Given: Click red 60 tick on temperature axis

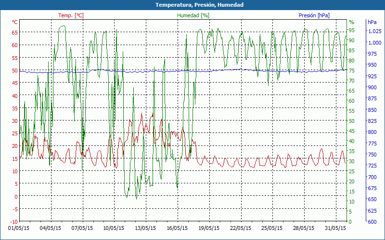Looking at the screenshot, I should pyautogui.click(x=15, y=45).
